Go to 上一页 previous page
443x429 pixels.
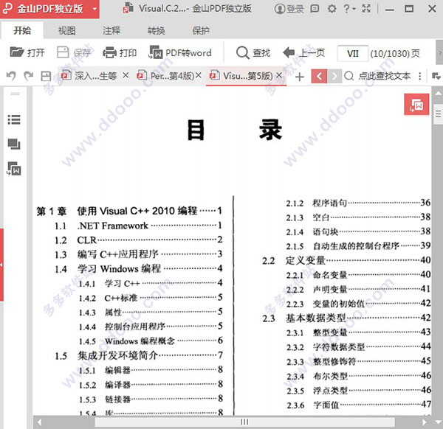click(304, 52)
